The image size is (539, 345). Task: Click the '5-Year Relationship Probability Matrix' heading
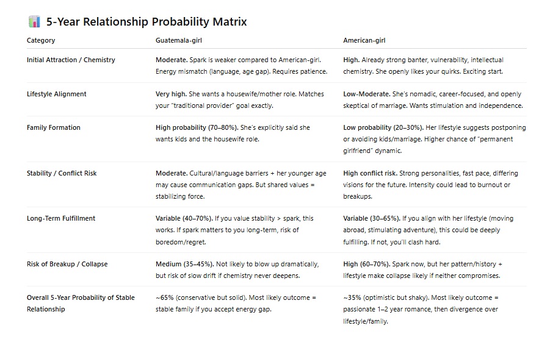pos(147,21)
